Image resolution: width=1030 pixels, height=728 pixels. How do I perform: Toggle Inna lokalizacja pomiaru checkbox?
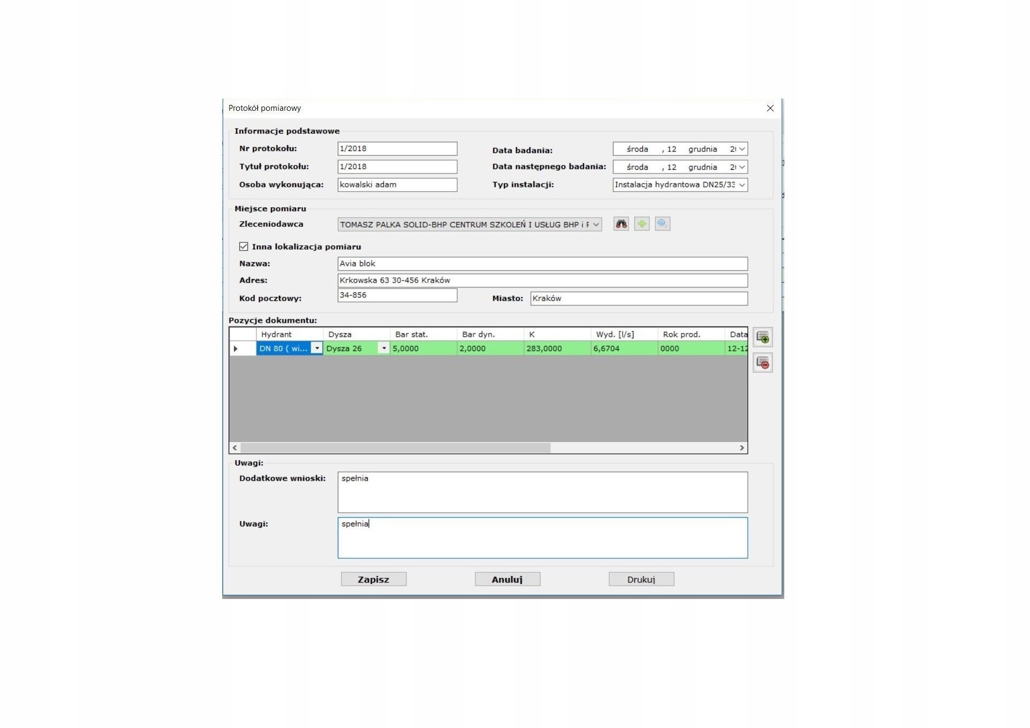point(244,247)
